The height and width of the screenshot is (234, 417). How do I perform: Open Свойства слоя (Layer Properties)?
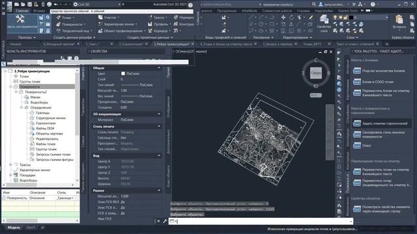[324, 24]
